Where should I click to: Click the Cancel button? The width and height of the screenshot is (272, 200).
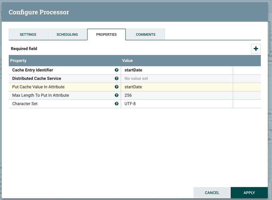(x=212, y=193)
